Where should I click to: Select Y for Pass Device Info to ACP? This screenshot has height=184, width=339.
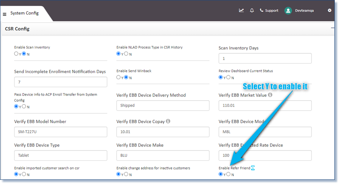tap(16, 106)
